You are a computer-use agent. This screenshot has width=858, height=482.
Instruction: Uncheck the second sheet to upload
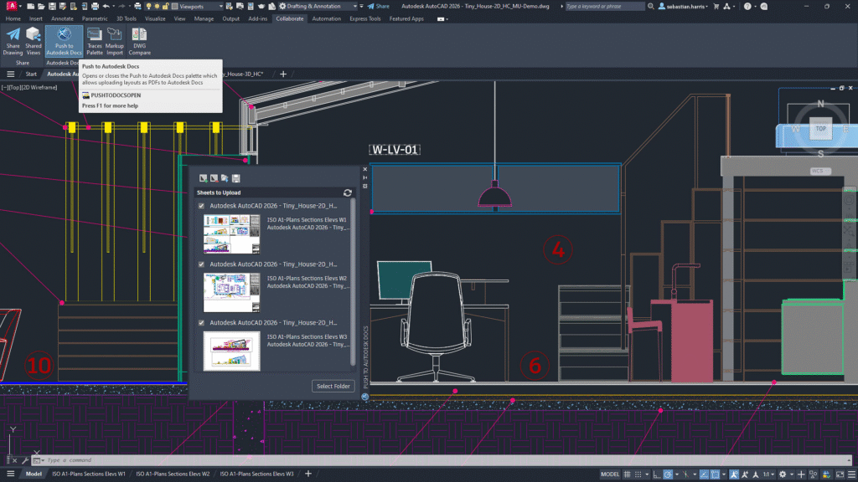coord(199,264)
